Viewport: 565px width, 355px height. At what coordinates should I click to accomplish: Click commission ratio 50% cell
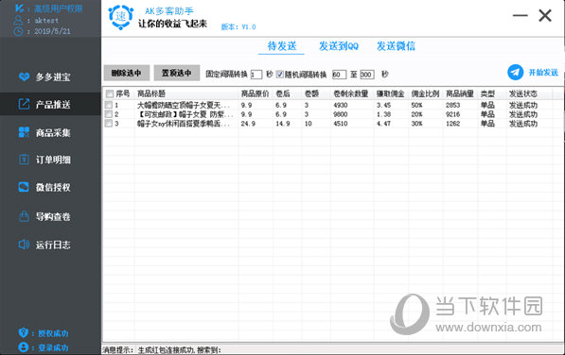point(416,105)
